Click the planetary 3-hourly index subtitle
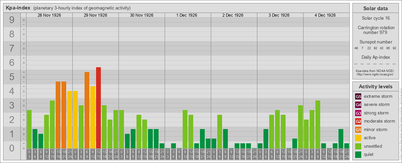Image resolution: width=402 pixels, height=163 pixels. [82, 8]
